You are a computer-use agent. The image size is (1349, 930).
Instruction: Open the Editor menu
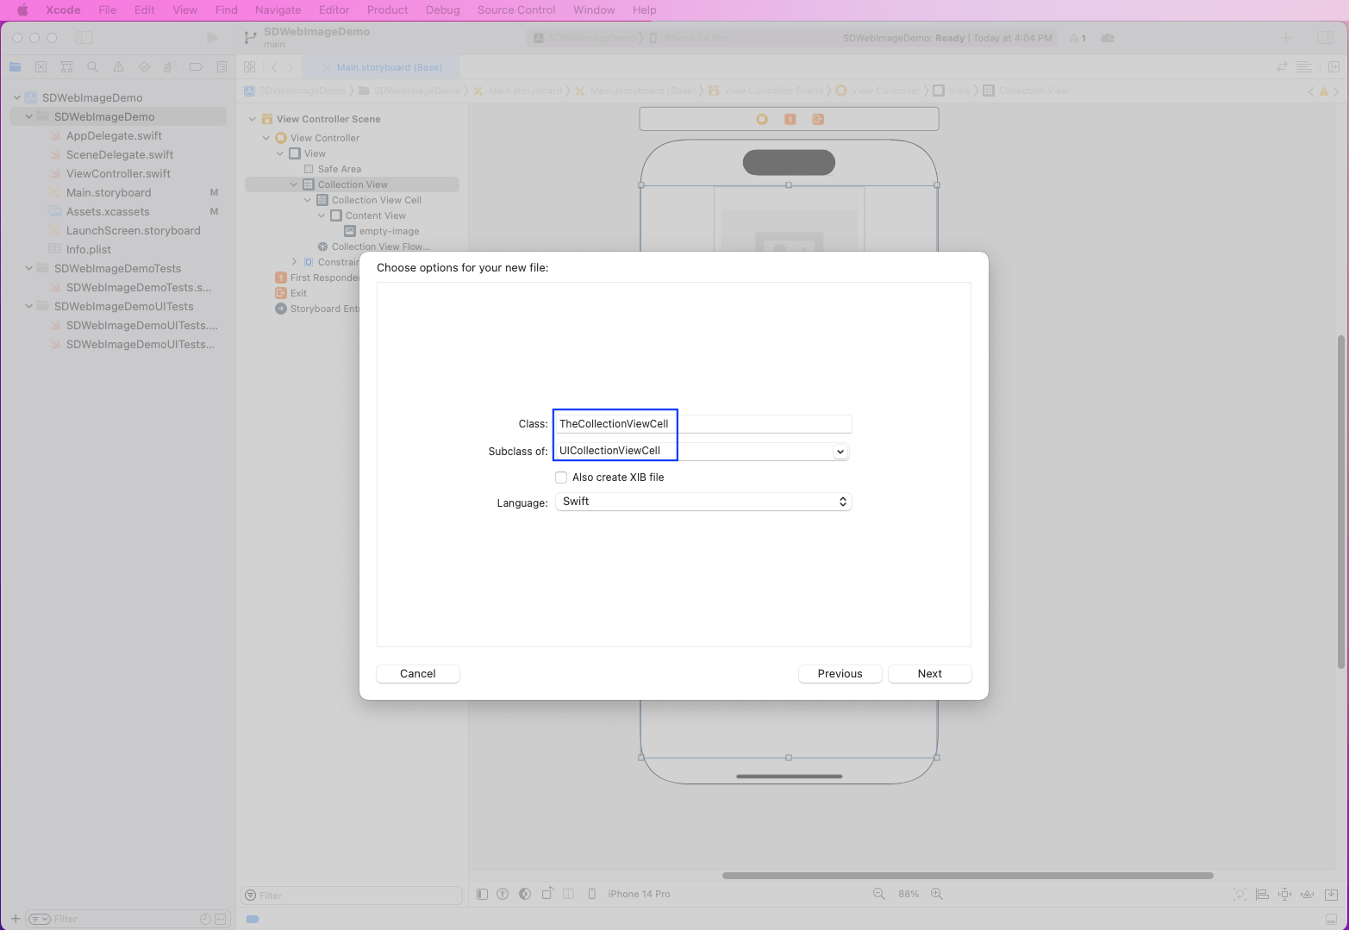click(x=334, y=10)
